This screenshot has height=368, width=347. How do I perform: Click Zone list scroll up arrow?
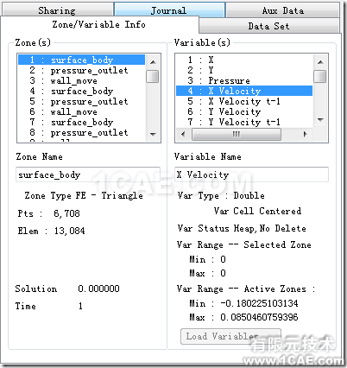[153, 61]
